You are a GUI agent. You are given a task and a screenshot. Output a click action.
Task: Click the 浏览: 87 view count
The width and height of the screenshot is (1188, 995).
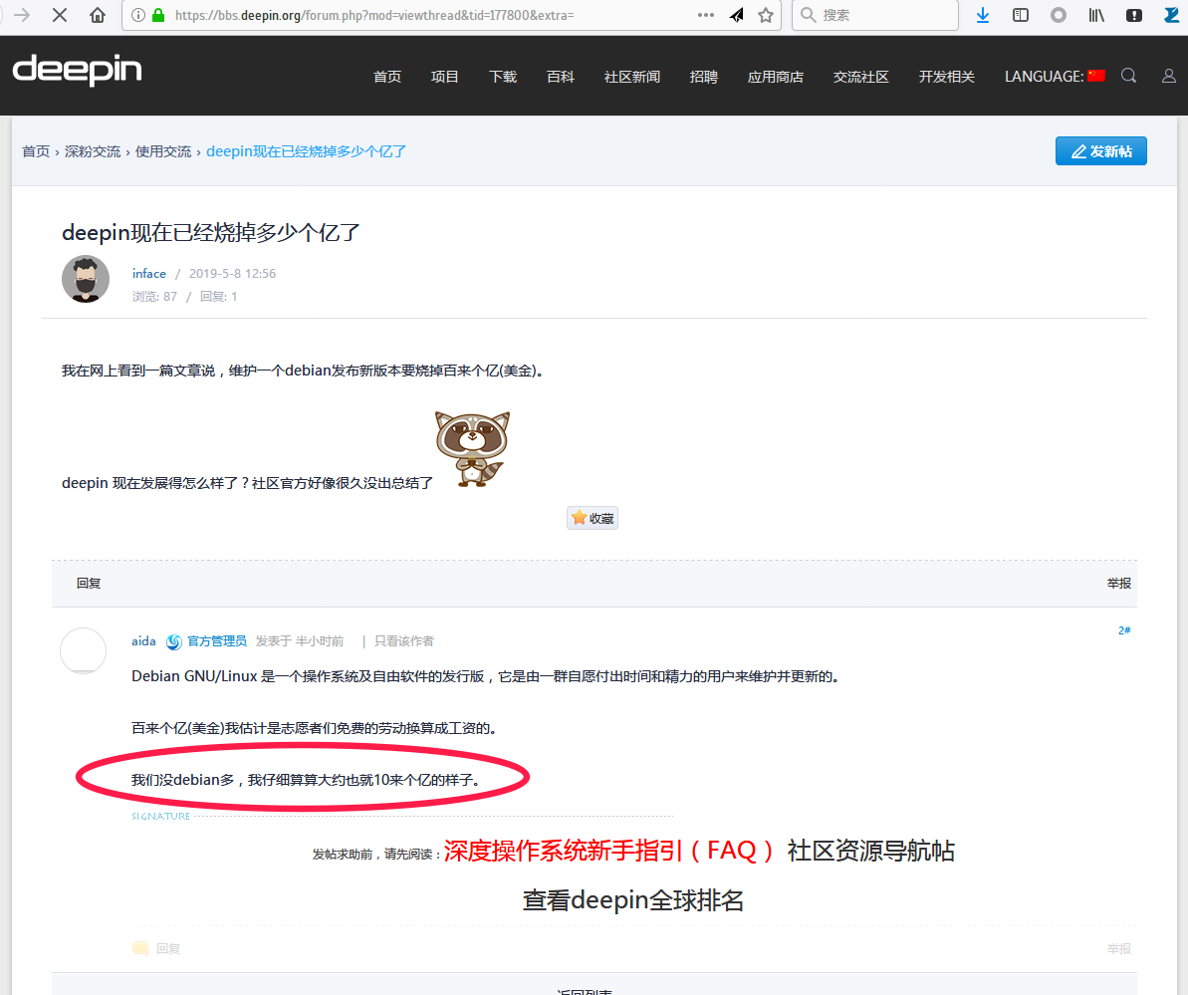pyautogui.click(x=154, y=296)
